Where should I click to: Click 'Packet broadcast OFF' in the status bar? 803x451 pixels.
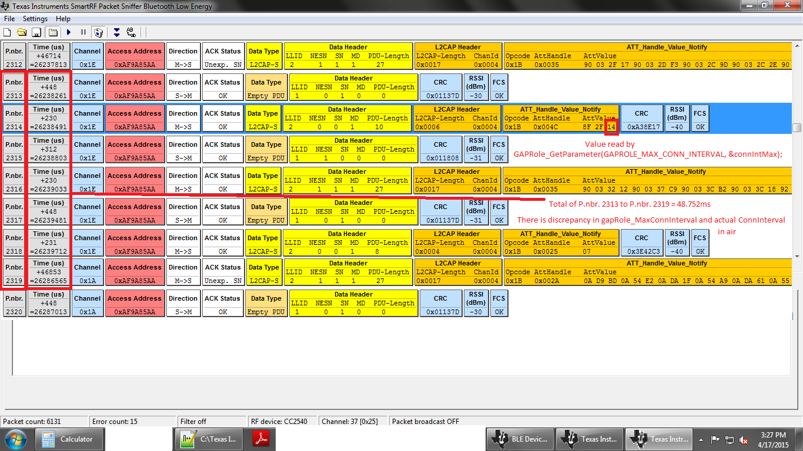426,421
